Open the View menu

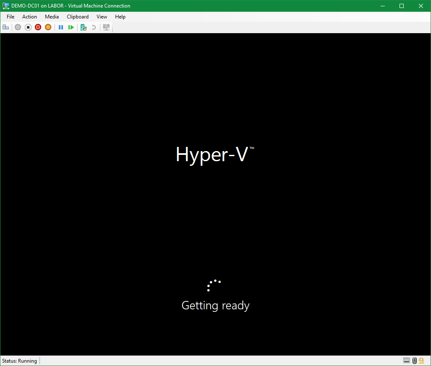point(102,17)
